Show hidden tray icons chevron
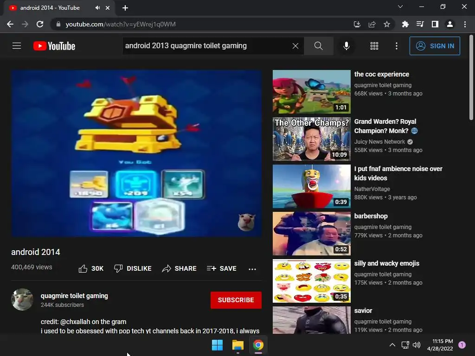 (x=392, y=345)
